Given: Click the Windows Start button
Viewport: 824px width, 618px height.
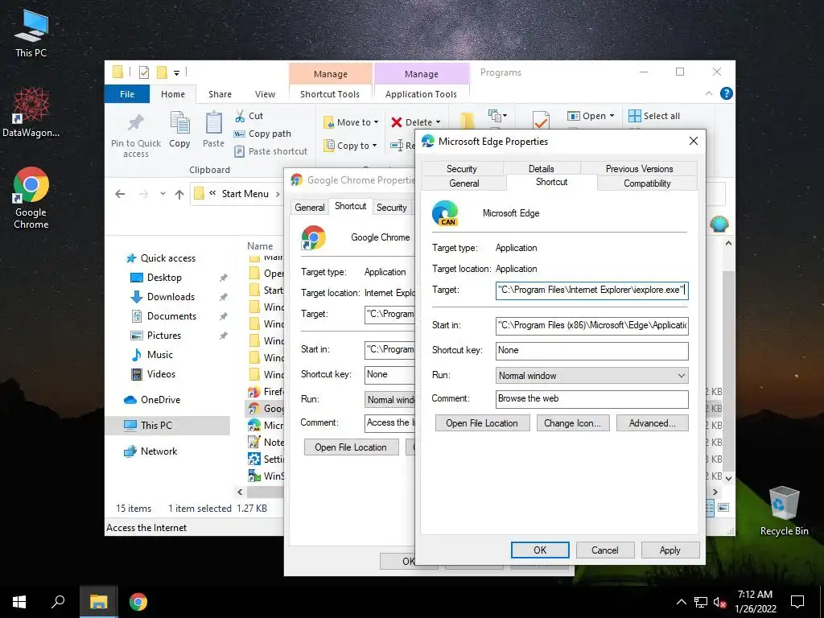Looking at the screenshot, I should click(19, 602).
